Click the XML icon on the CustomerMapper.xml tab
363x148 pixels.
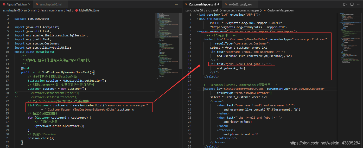(186, 4)
